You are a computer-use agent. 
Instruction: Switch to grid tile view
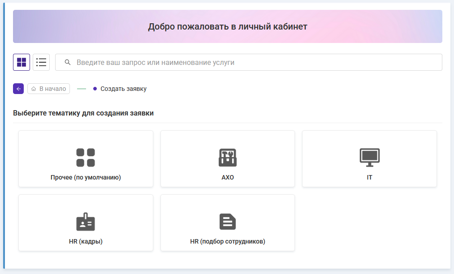tap(22, 62)
